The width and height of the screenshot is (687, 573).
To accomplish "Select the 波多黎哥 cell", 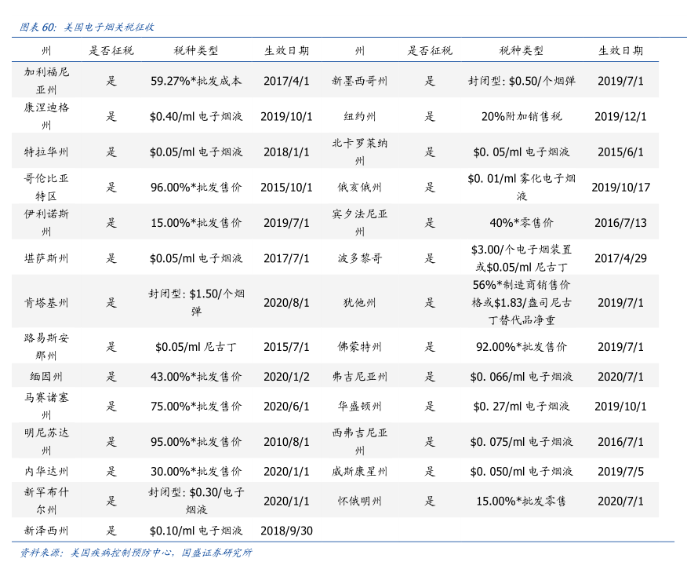I will pyautogui.click(x=360, y=258).
